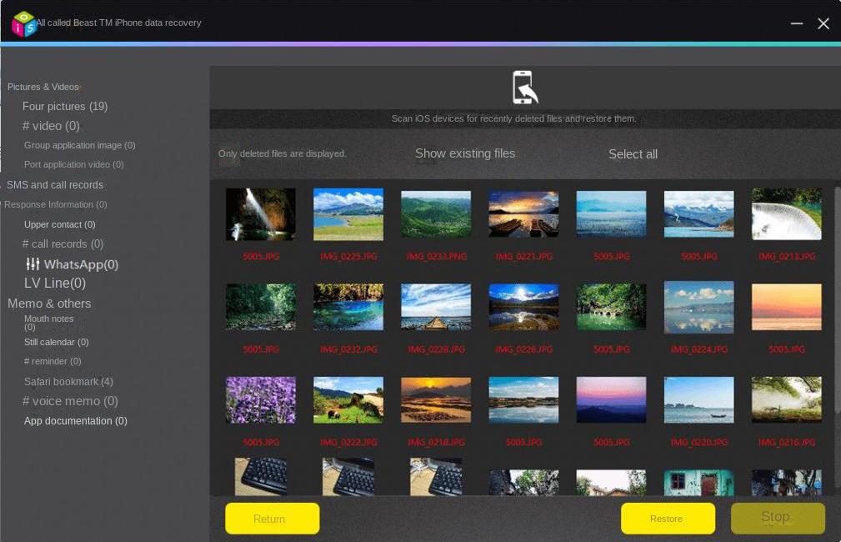
Task: Click the phone scan icon at top
Action: coord(524,88)
